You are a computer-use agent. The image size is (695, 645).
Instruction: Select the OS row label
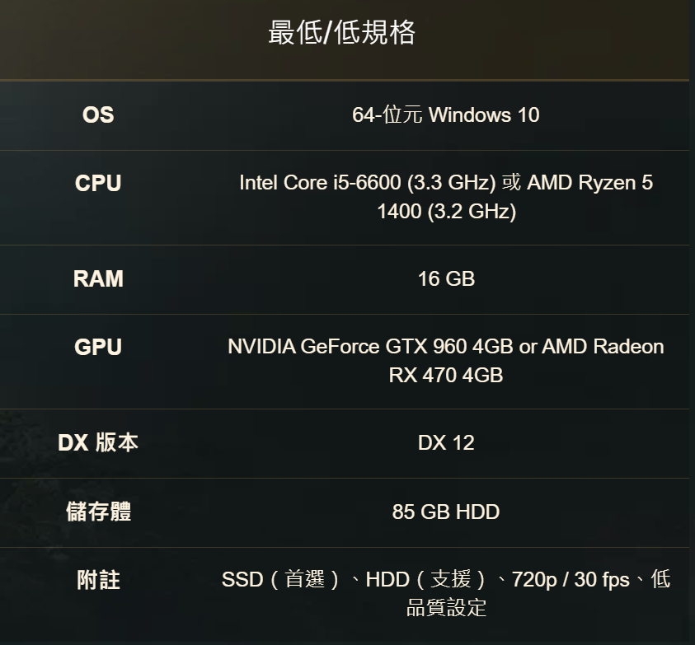pyautogui.click(x=98, y=115)
